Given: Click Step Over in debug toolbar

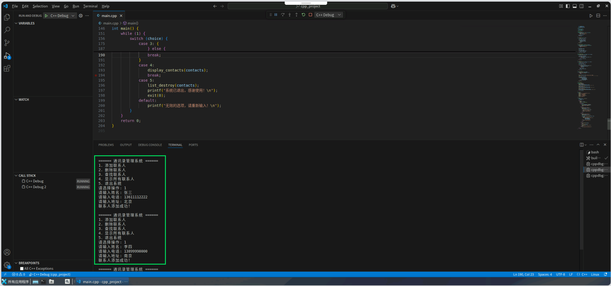Looking at the screenshot, I should 283,15.
